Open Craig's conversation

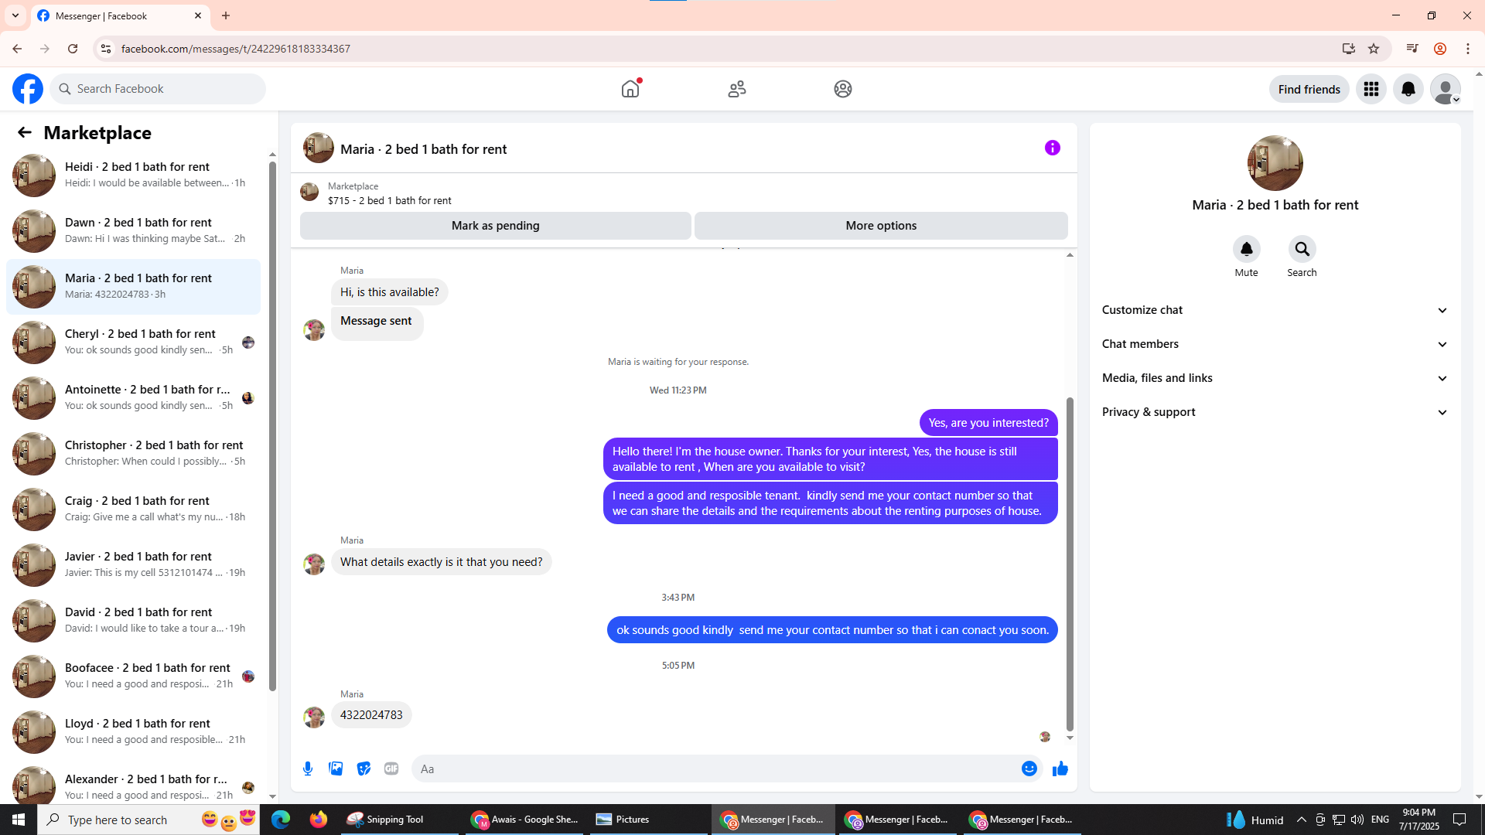coord(133,509)
